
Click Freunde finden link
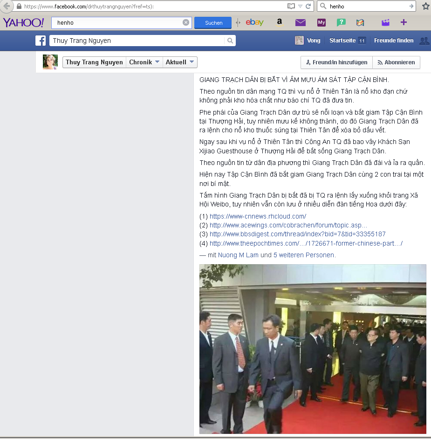394,41
